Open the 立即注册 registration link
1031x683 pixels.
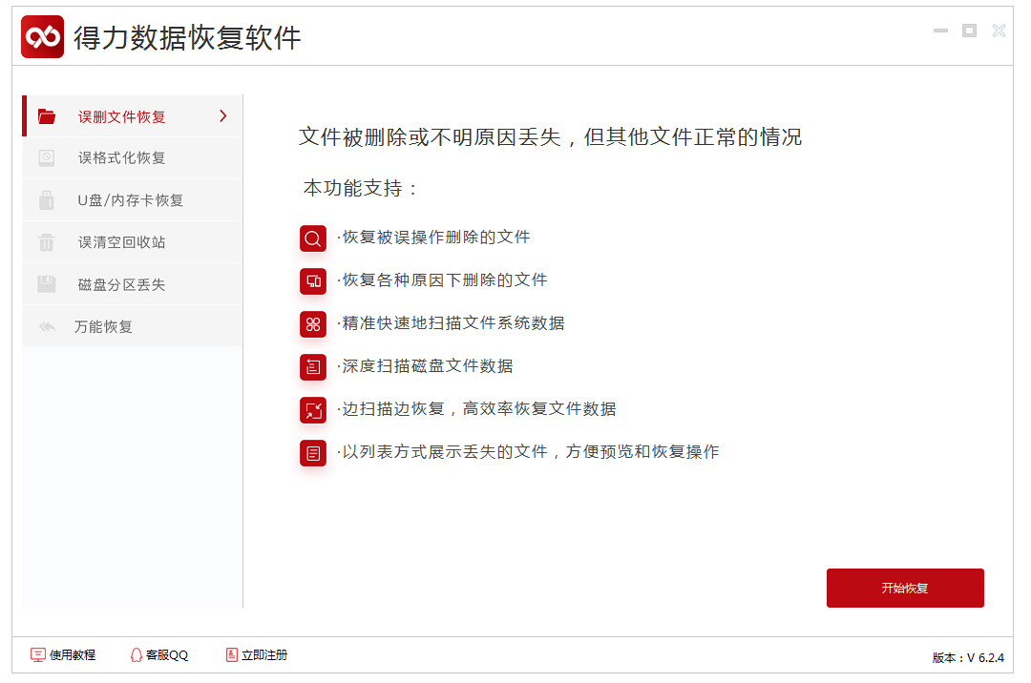(x=257, y=654)
